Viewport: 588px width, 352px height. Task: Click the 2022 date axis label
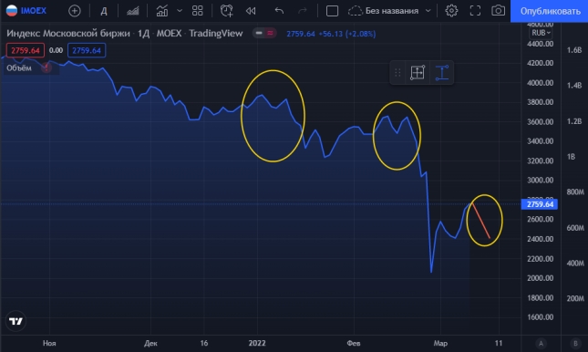[257, 343]
